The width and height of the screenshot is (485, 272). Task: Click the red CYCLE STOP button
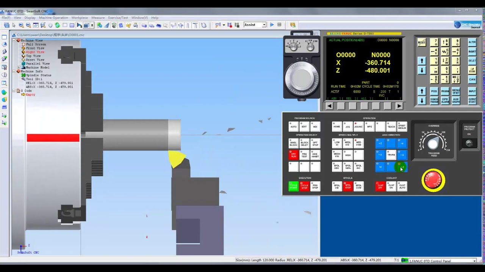tap(304, 186)
